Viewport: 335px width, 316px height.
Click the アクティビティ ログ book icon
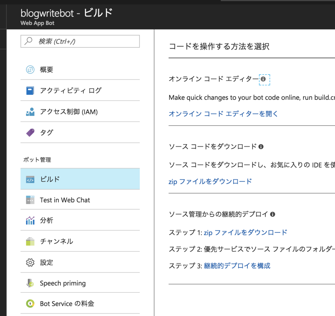[30, 91]
